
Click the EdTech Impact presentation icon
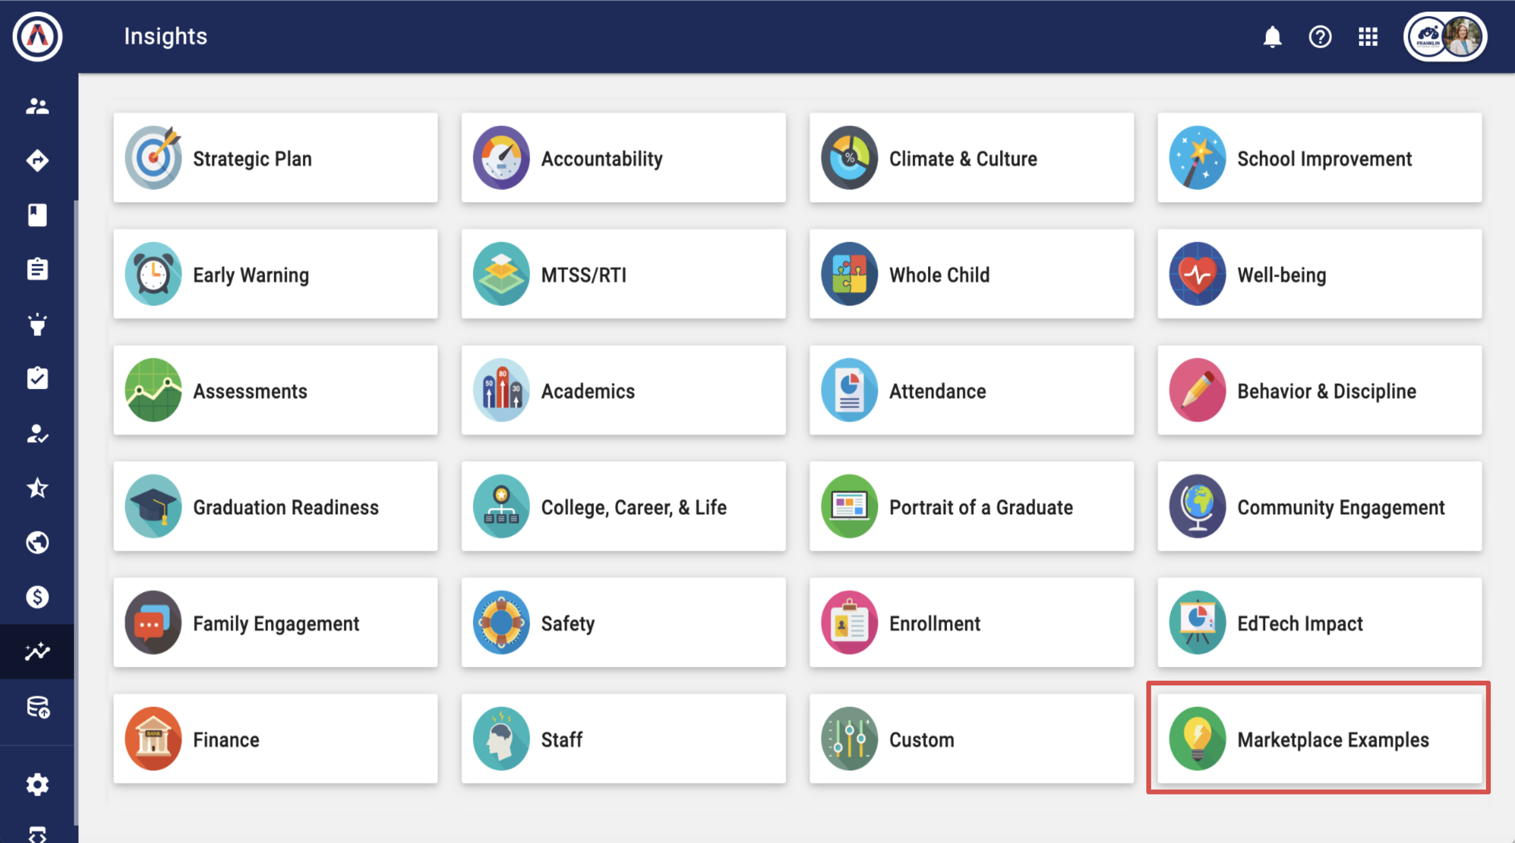(x=1197, y=622)
